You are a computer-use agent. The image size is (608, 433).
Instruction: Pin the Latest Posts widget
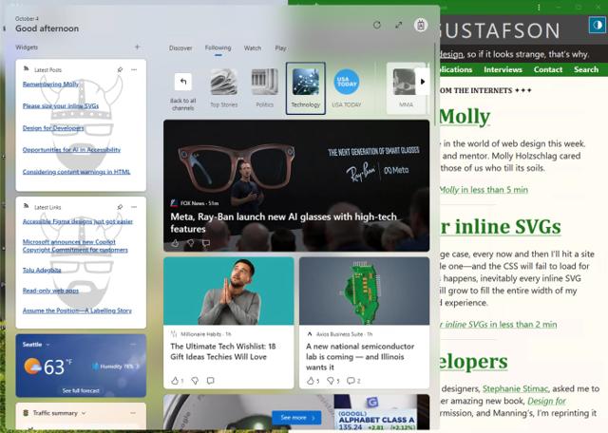coord(120,69)
